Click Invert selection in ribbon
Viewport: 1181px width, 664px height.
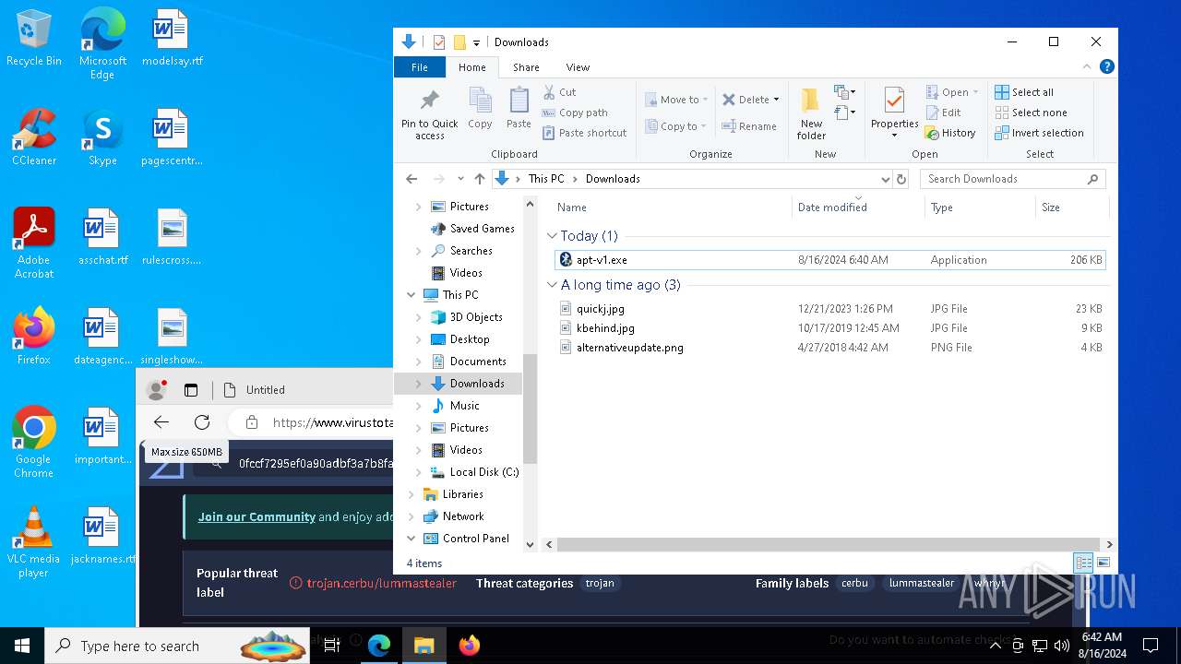(x=1039, y=133)
